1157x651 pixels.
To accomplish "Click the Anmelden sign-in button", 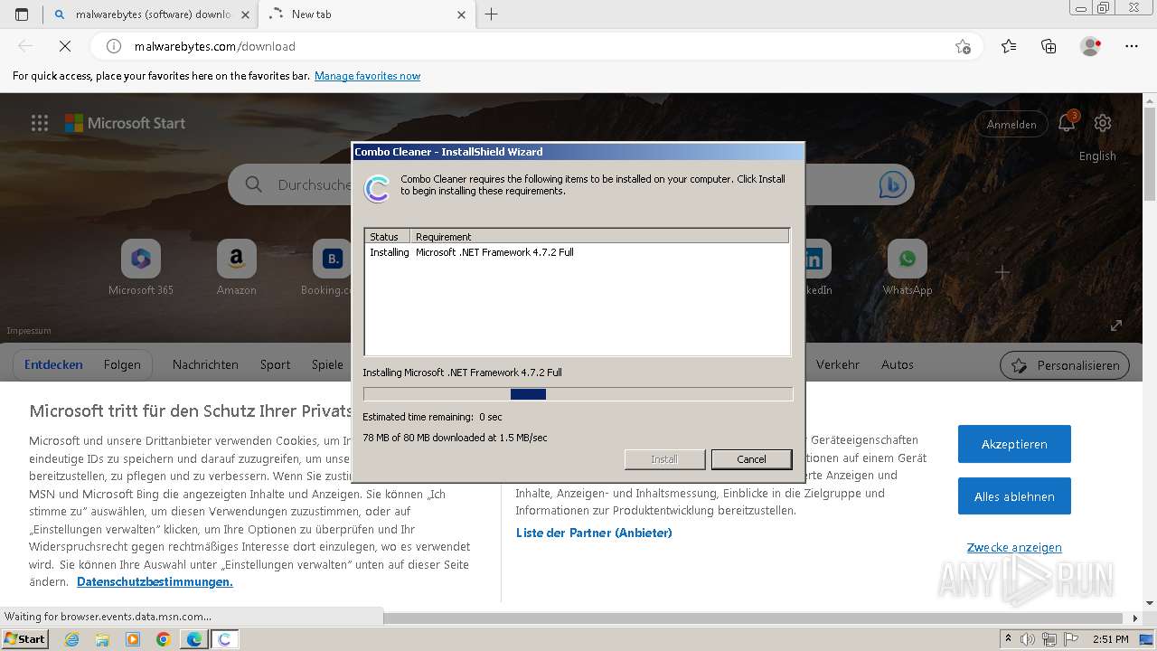I will click(x=1011, y=124).
